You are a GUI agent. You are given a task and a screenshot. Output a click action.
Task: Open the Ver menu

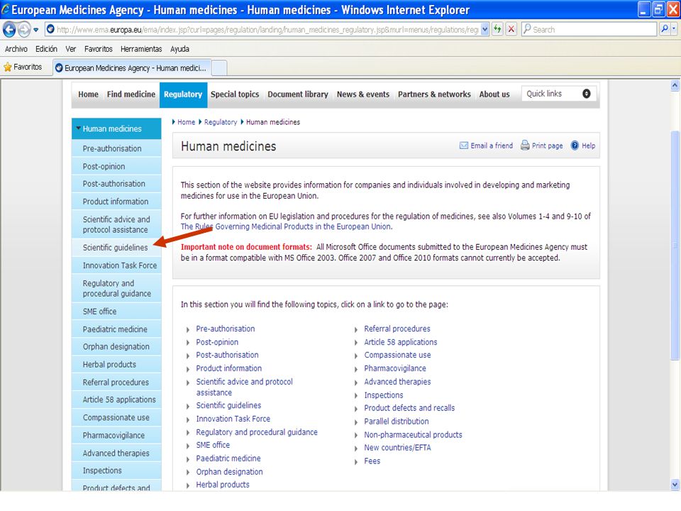(70, 49)
